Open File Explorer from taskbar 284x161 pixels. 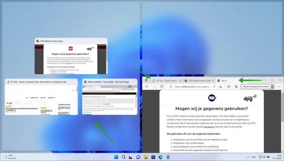[146, 157]
